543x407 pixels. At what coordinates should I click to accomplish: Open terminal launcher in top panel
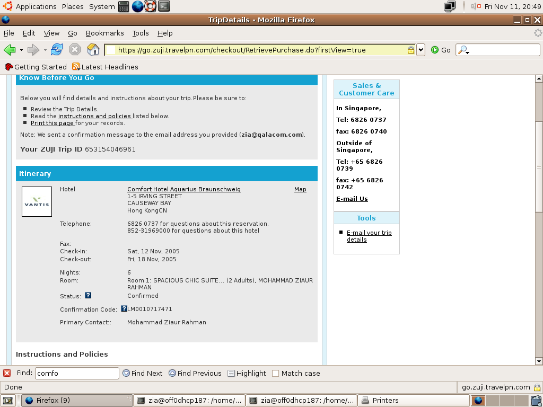pos(164,6)
